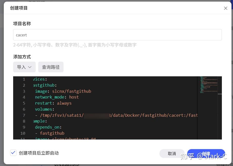Click the blue 创建 button

point(206,153)
